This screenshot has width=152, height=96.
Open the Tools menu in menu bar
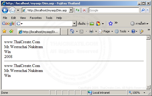click(x=49, y=18)
